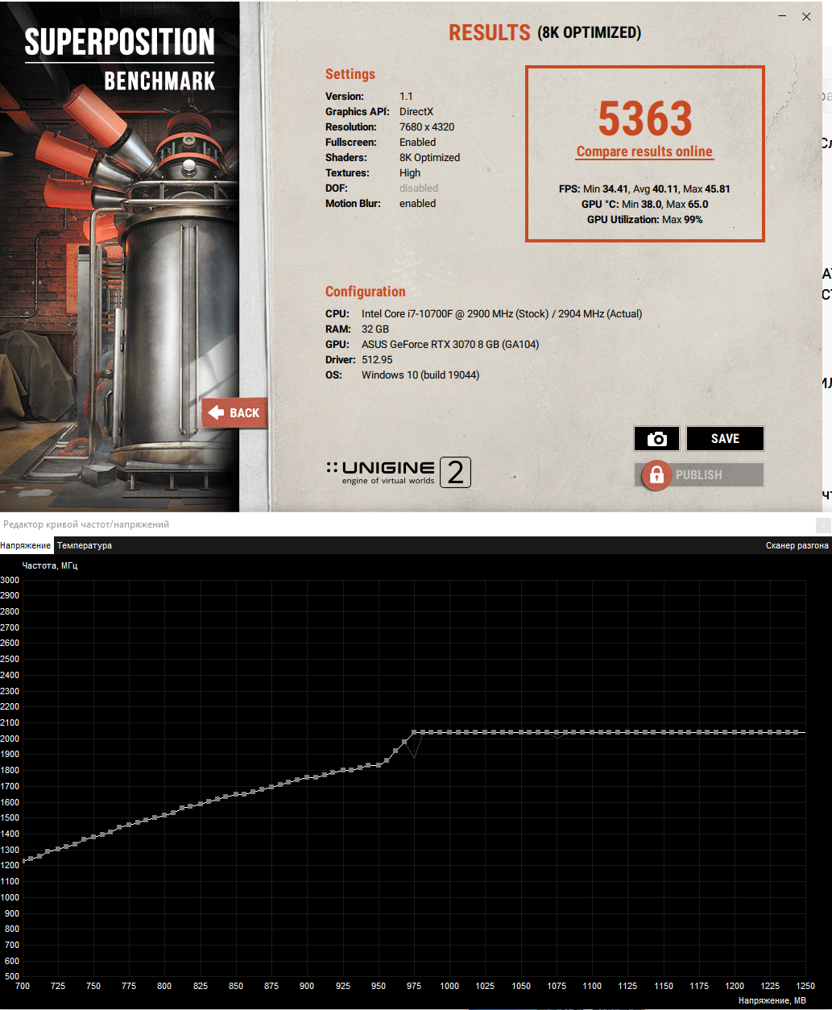The image size is (832, 1010).
Task: Click the Textures value High
Action: click(x=410, y=173)
